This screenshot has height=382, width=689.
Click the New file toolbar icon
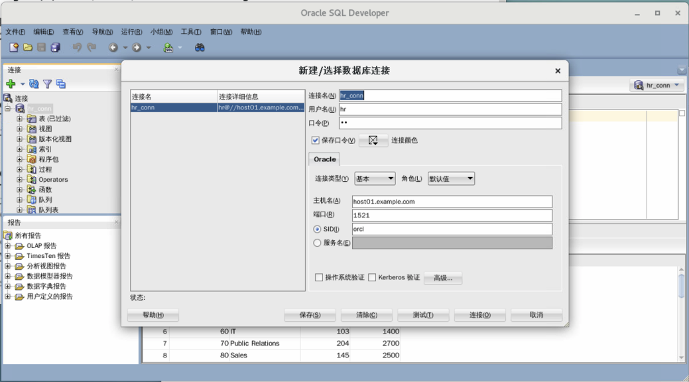point(14,48)
